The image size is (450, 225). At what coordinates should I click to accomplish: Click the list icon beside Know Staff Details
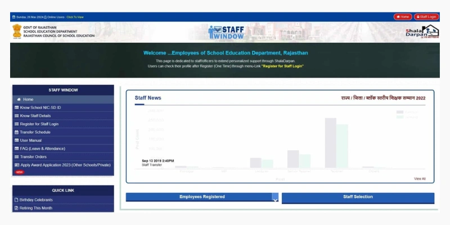pos(16,116)
